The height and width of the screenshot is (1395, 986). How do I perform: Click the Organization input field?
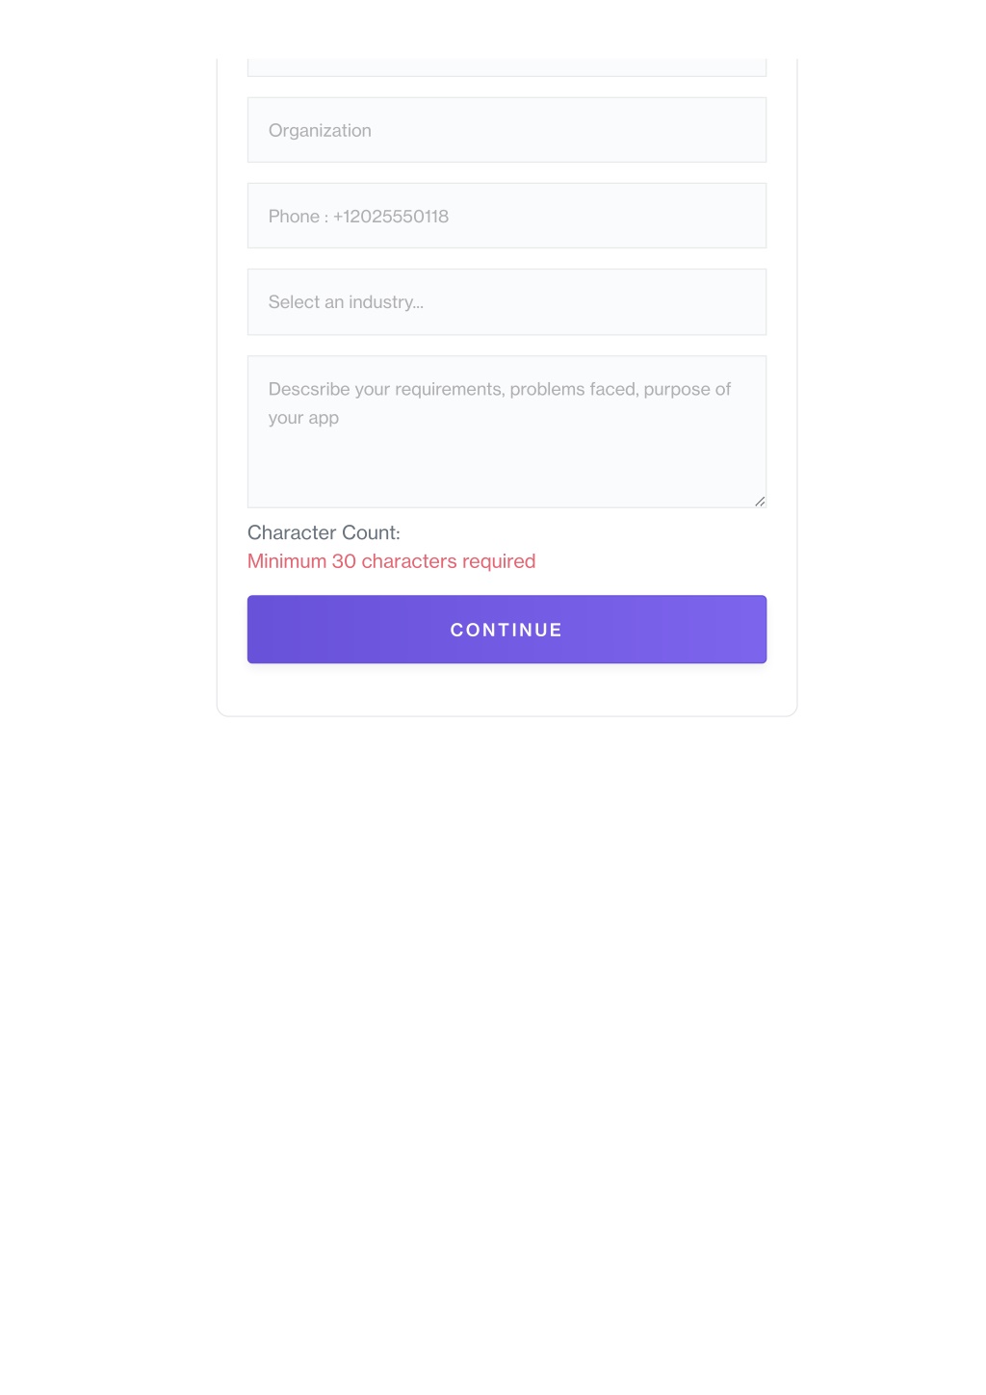point(506,130)
